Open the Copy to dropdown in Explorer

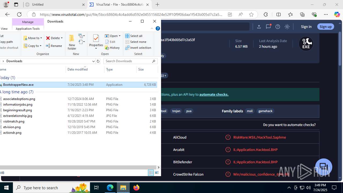(32, 46)
